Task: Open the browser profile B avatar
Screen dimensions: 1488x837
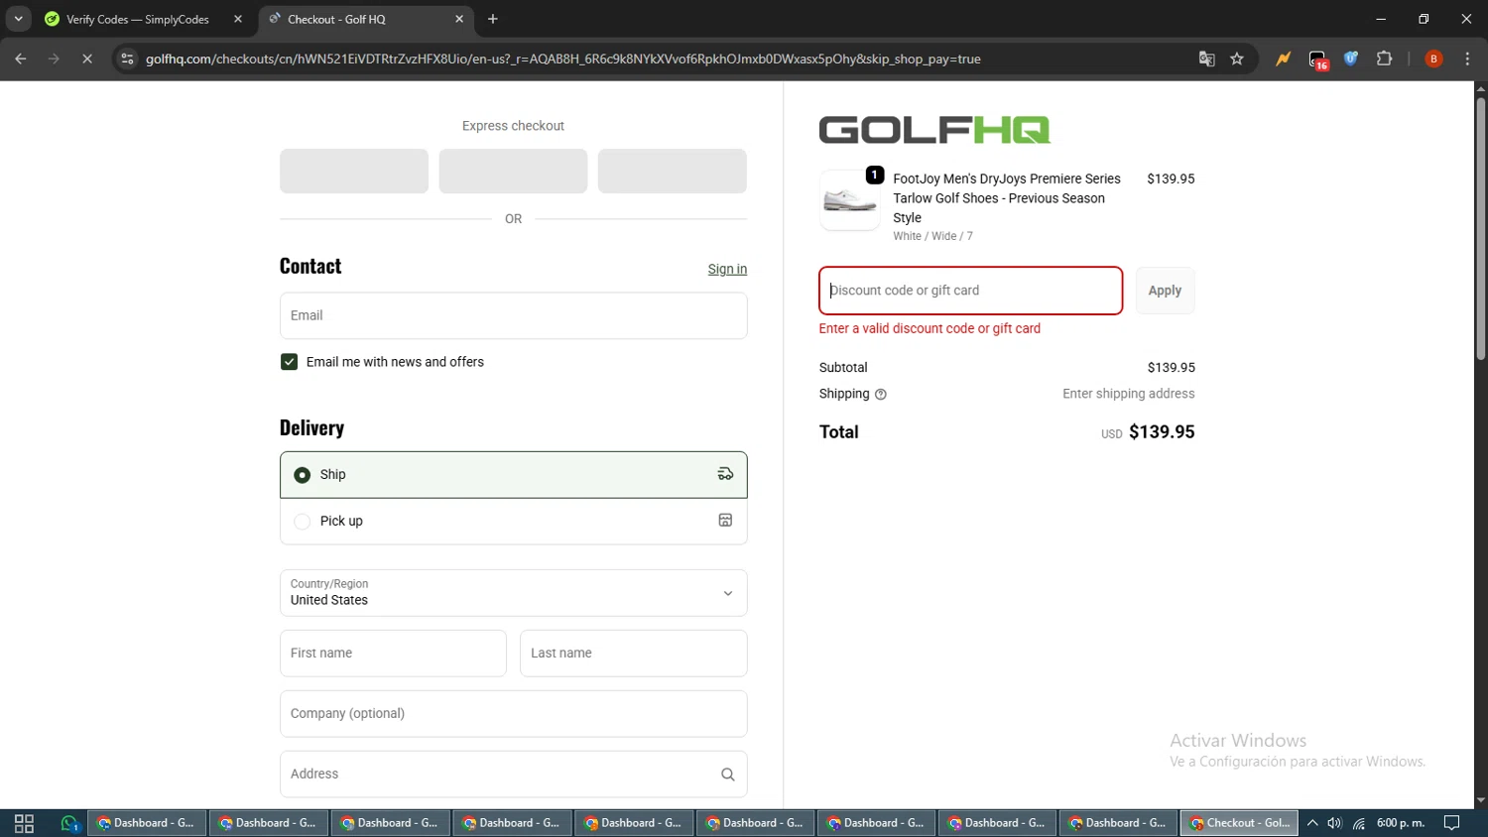Action: click(1433, 60)
